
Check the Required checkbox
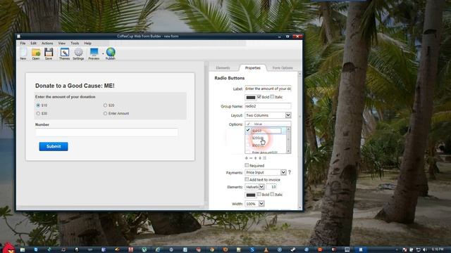pyautogui.click(x=247, y=165)
